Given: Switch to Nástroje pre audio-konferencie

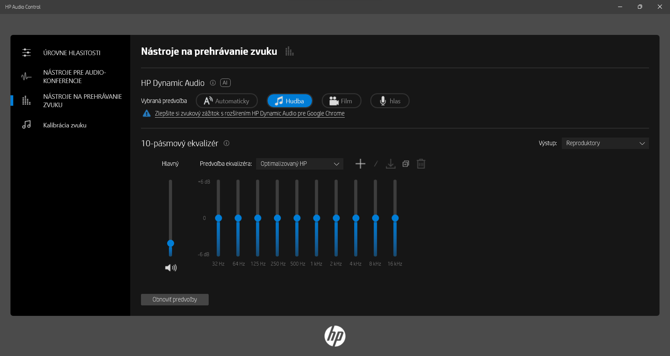Looking at the screenshot, I should click(74, 76).
